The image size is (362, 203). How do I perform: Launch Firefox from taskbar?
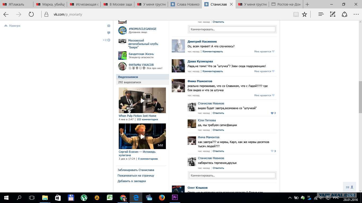coord(162,197)
